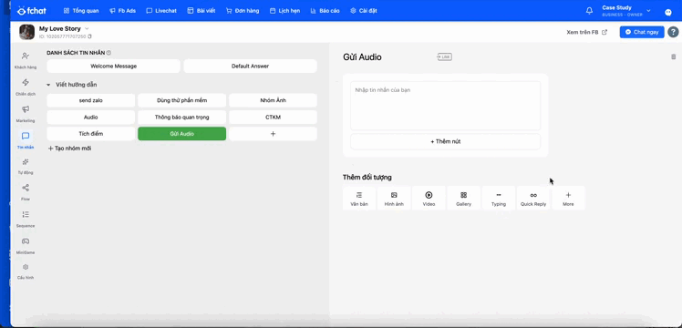This screenshot has width=682, height=328.
Task: Open the Lịch hẹn menu
Action: click(284, 11)
